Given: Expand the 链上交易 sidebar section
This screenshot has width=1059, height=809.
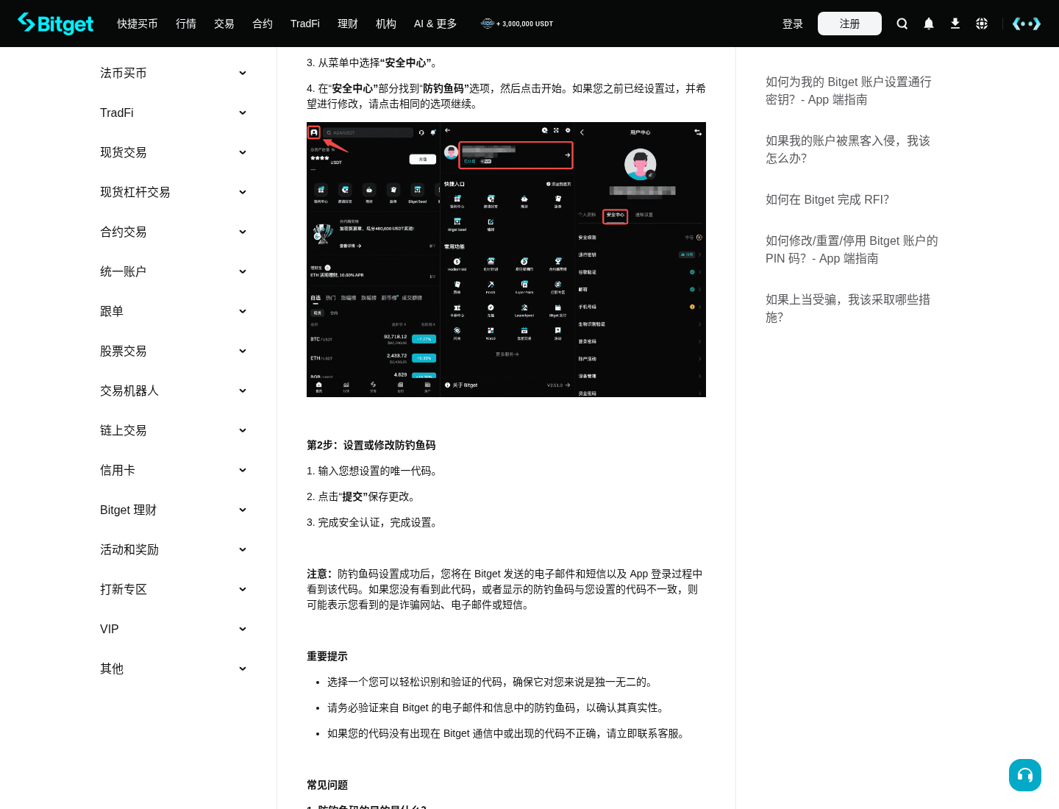Looking at the screenshot, I should click(x=174, y=430).
